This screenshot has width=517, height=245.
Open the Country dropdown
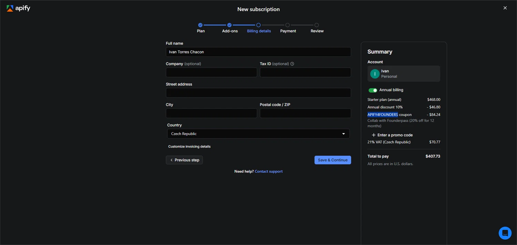coord(258,134)
